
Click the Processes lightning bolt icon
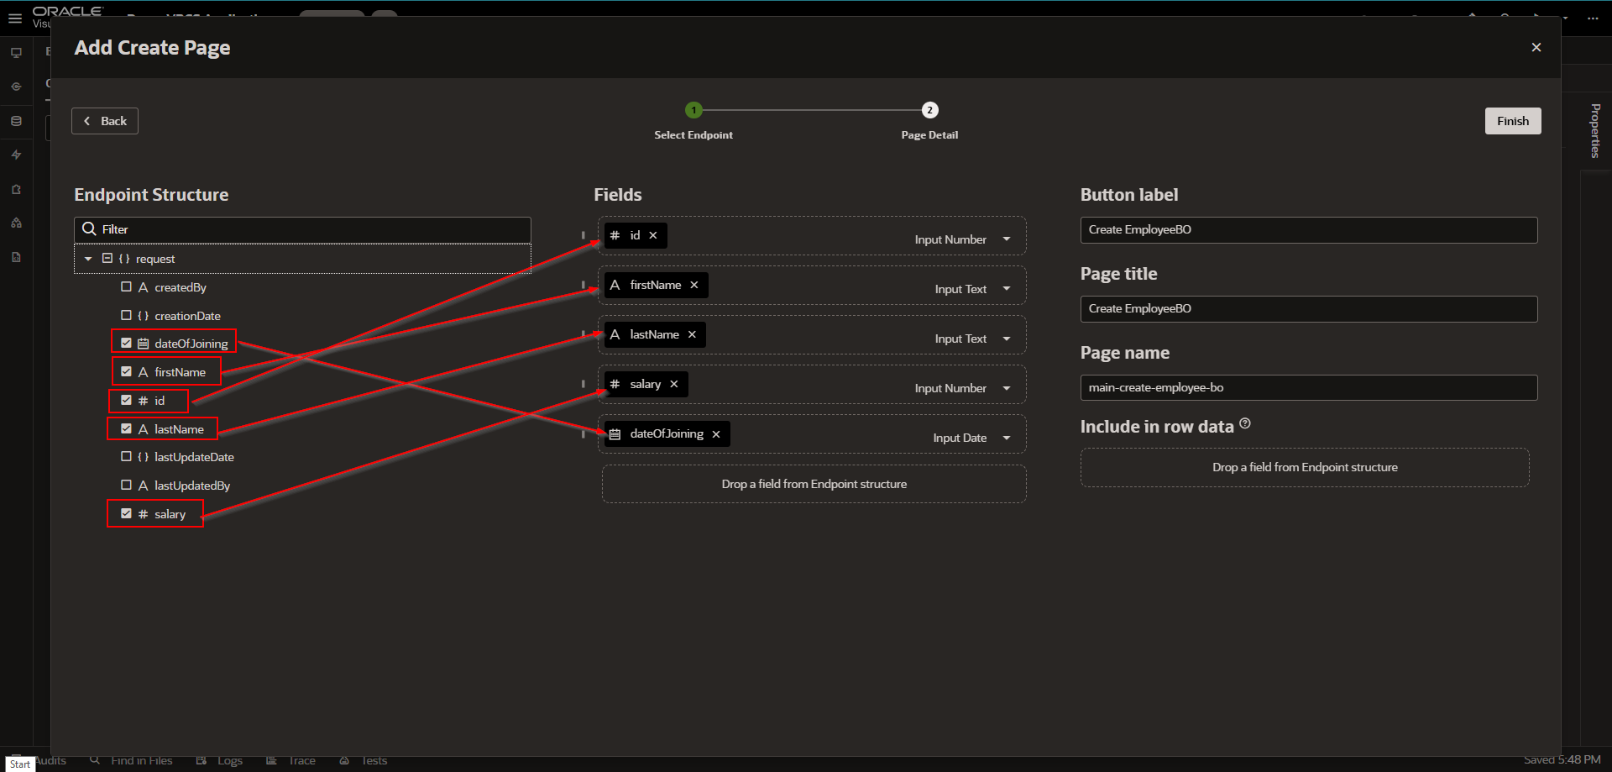click(x=16, y=154)
